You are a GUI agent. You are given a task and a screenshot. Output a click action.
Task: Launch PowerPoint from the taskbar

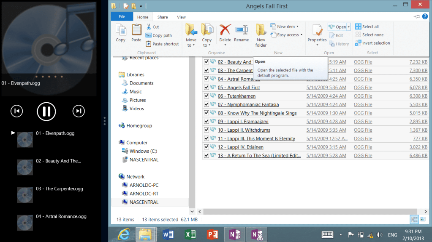coord(212,234)
